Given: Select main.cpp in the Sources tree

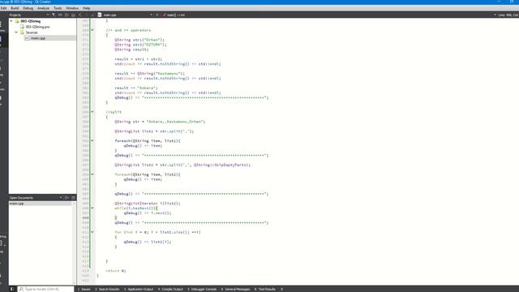Looking at the screenshot, I should [38, 38].
